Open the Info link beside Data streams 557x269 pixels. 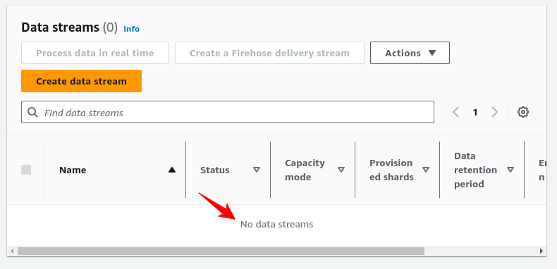(131, 29)
